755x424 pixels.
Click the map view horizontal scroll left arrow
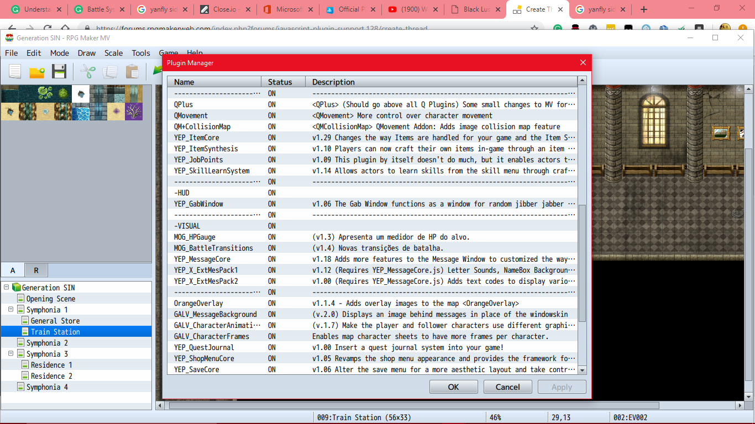(160, 406)
